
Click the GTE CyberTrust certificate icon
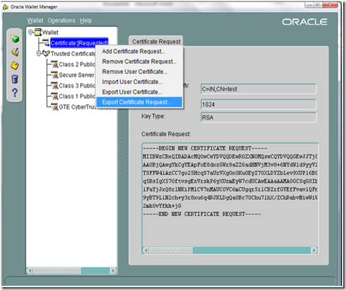tap(54, 107)
